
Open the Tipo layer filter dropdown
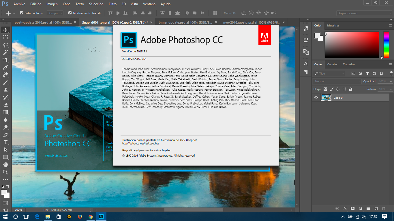(x=329, y=74)
